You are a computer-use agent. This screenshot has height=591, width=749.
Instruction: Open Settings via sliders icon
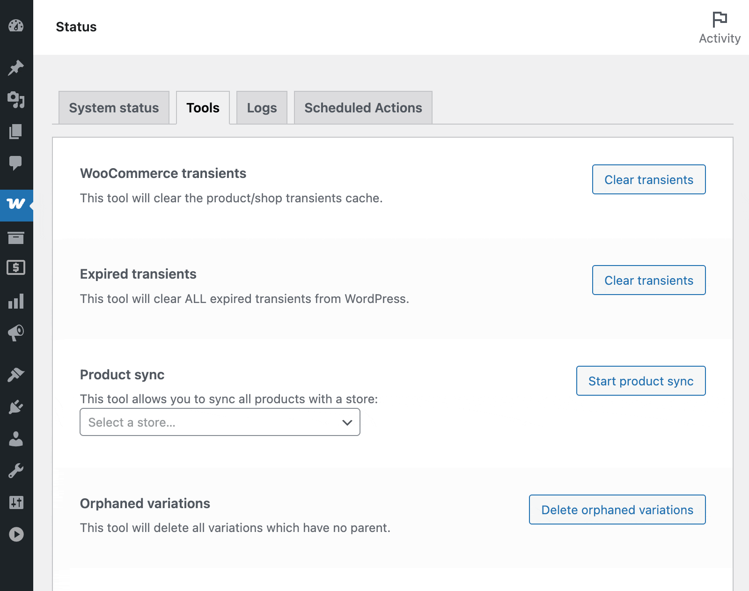pyautogui.click(x=16, y=502)
